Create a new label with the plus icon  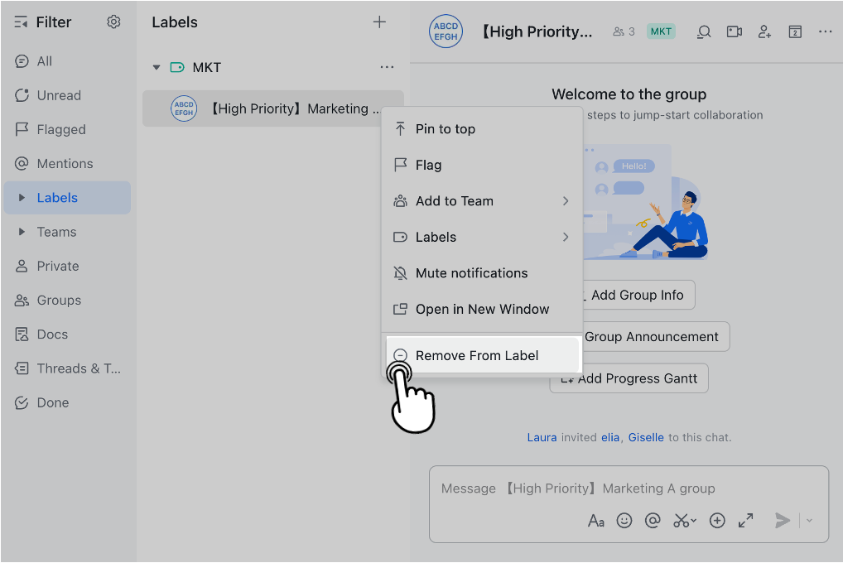[379, 22]
